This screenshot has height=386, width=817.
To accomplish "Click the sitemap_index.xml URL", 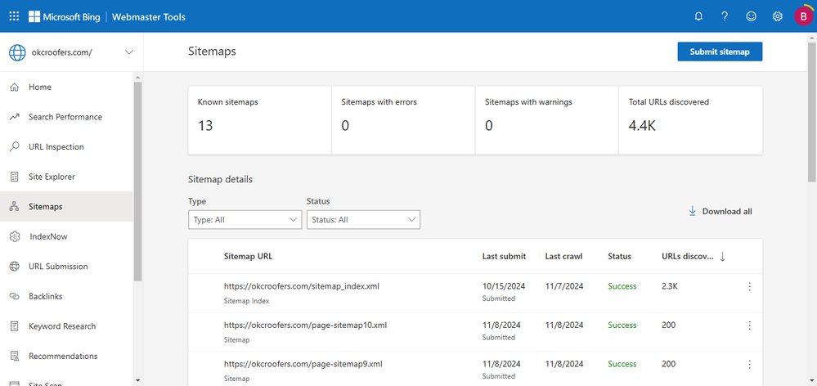I will tap(302, 286).
